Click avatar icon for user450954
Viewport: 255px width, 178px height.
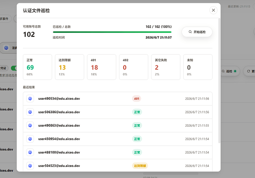point(30,139)
